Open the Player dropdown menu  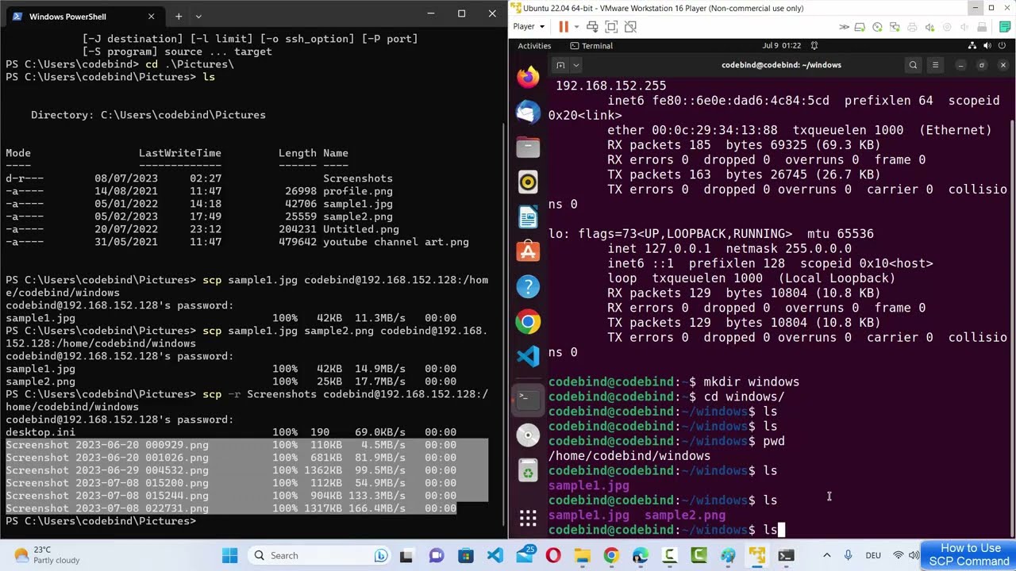click(x=528, y=26)
